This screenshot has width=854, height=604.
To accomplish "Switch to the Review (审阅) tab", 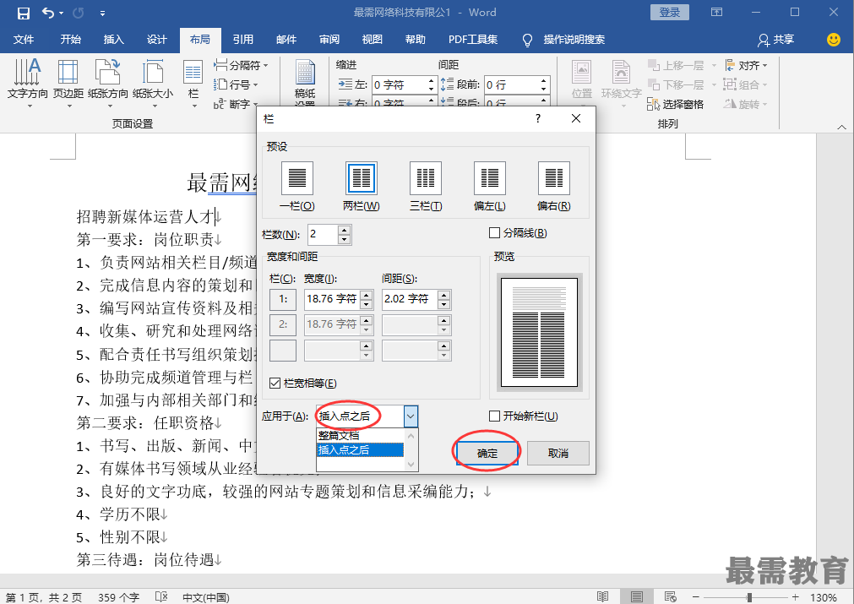I will click(329, 39).
